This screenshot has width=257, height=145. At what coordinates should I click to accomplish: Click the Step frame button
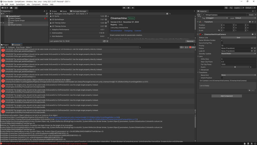(x=133, y=8)
